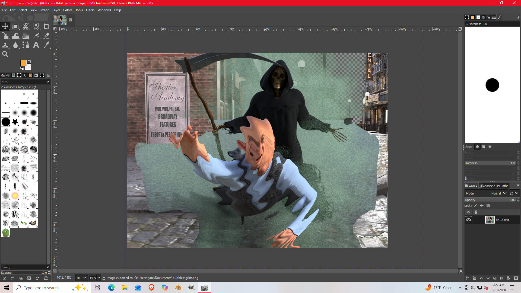This screenshot has width=521, height=293.
Task: Adjust the layer Opacity slider
Action: (x=491, y=200)
